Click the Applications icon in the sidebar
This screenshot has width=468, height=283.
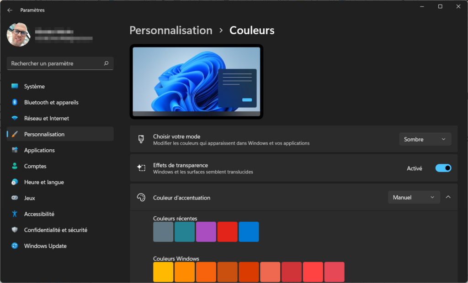point(15,150)
